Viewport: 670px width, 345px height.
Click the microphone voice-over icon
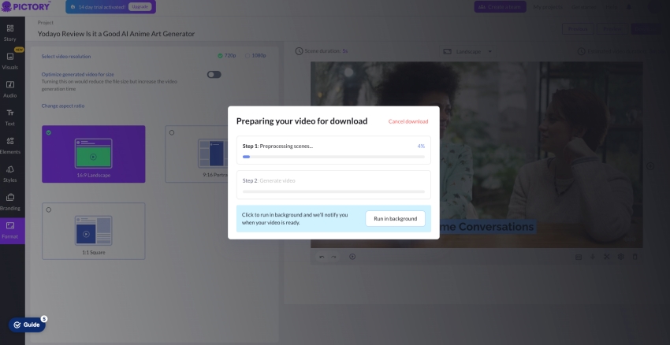[592, 257]
